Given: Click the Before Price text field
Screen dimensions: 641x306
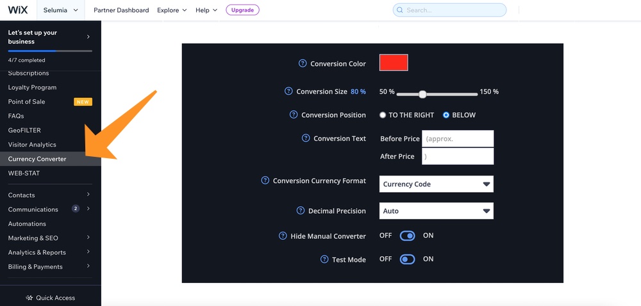Looking at the screenshot, I should [x=458, y=139].
